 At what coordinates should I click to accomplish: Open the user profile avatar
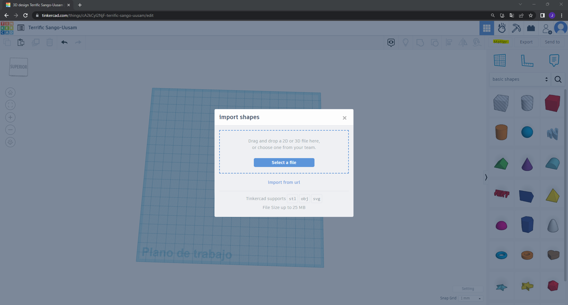[561, 28]
